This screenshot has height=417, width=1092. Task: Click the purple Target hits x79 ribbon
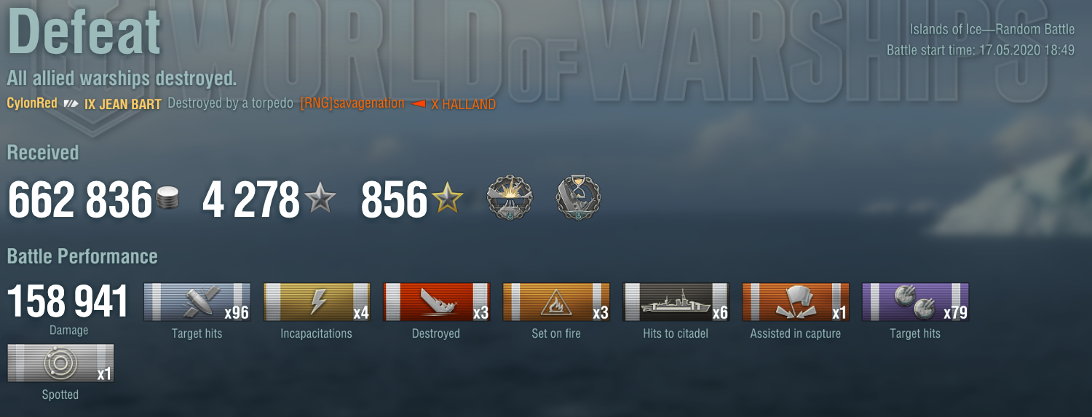pos(915,302)
